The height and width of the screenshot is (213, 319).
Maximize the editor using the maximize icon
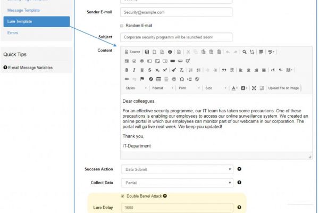click(254, 88)
